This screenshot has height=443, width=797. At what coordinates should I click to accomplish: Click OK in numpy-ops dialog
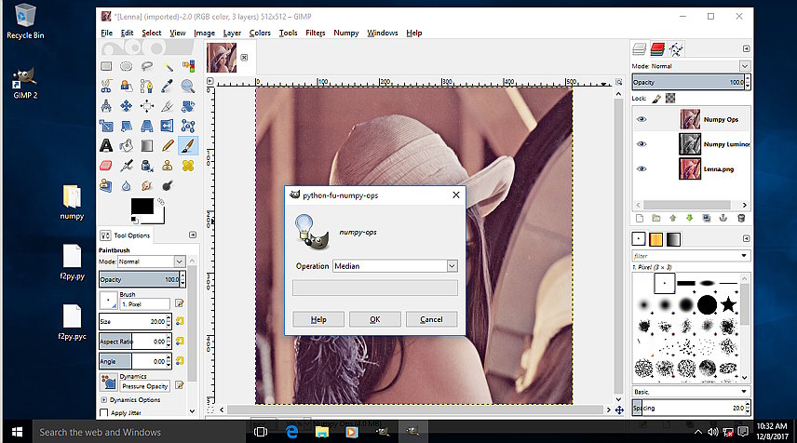pyautogui.click(x=375, y=319)
